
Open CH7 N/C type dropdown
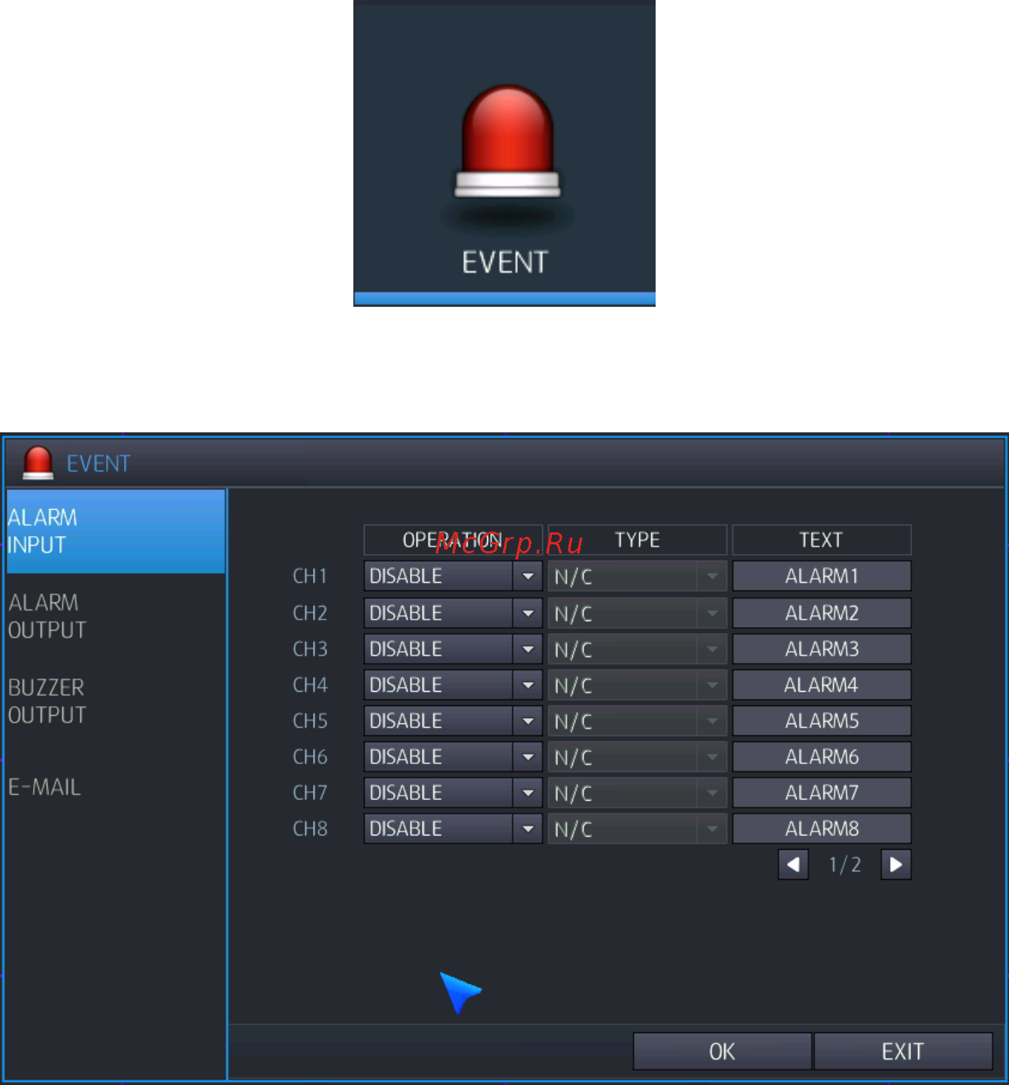coord(638,793)
